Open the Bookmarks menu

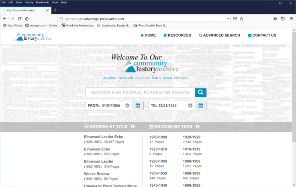click(x=43, y=2)
